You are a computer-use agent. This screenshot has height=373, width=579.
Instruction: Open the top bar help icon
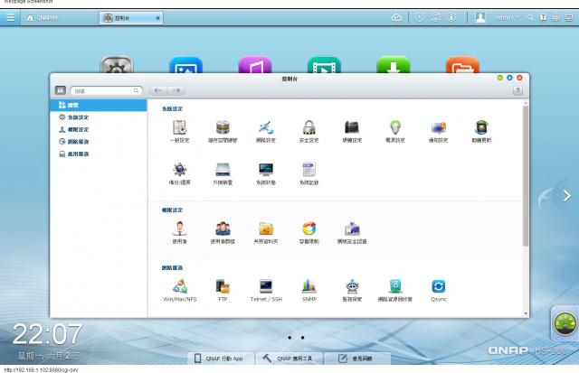[x=543, y=17]
